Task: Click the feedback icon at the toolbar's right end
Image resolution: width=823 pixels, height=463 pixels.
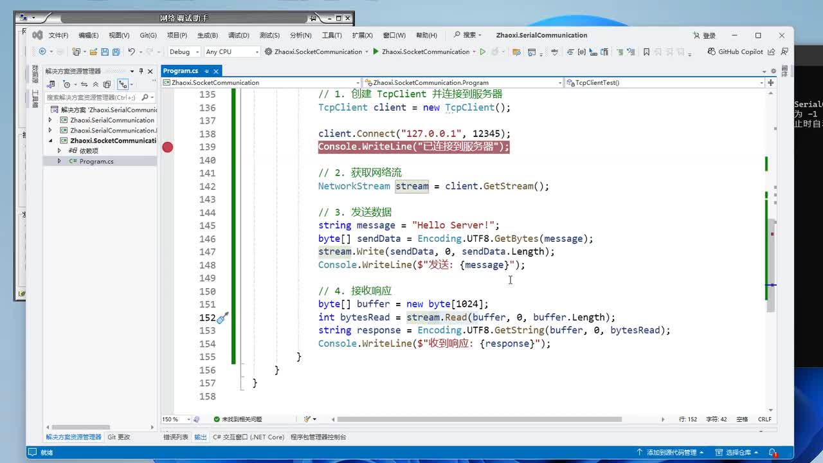Action: 785,51
